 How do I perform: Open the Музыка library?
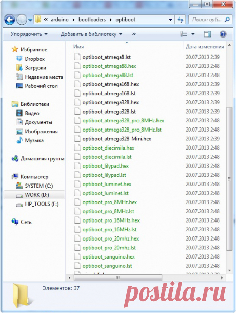pyautogui.click(x=34, y=140)
